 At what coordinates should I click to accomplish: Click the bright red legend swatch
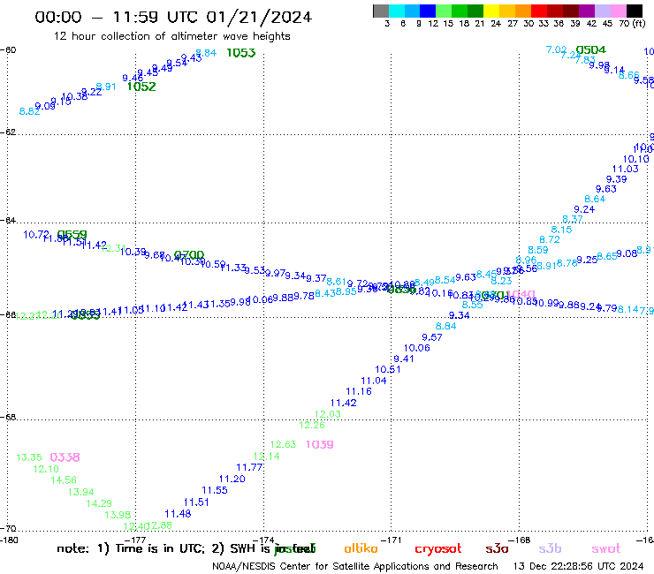[x=539, y=11]
